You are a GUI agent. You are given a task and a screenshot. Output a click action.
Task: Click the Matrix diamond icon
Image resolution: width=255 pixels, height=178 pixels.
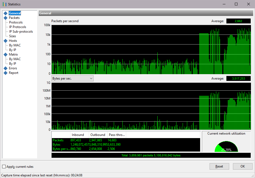[x=6, y=54]
